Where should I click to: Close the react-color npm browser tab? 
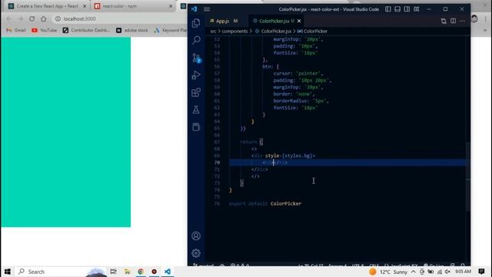(171, 6)
